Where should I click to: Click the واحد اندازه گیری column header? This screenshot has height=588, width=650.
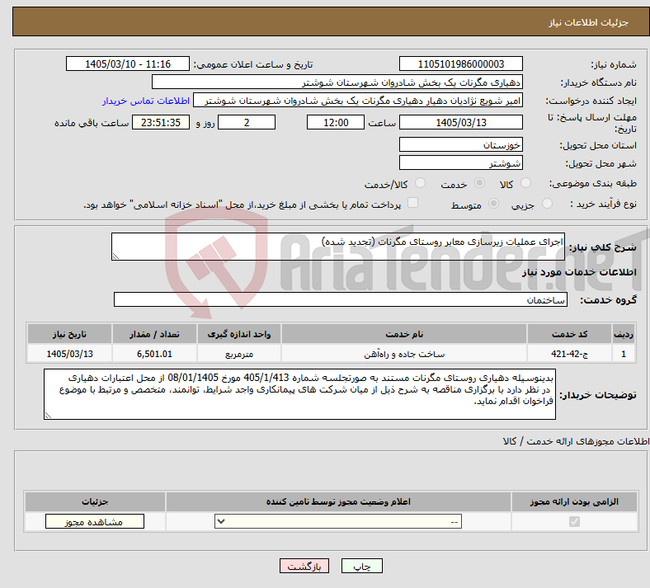pos(239,334)
